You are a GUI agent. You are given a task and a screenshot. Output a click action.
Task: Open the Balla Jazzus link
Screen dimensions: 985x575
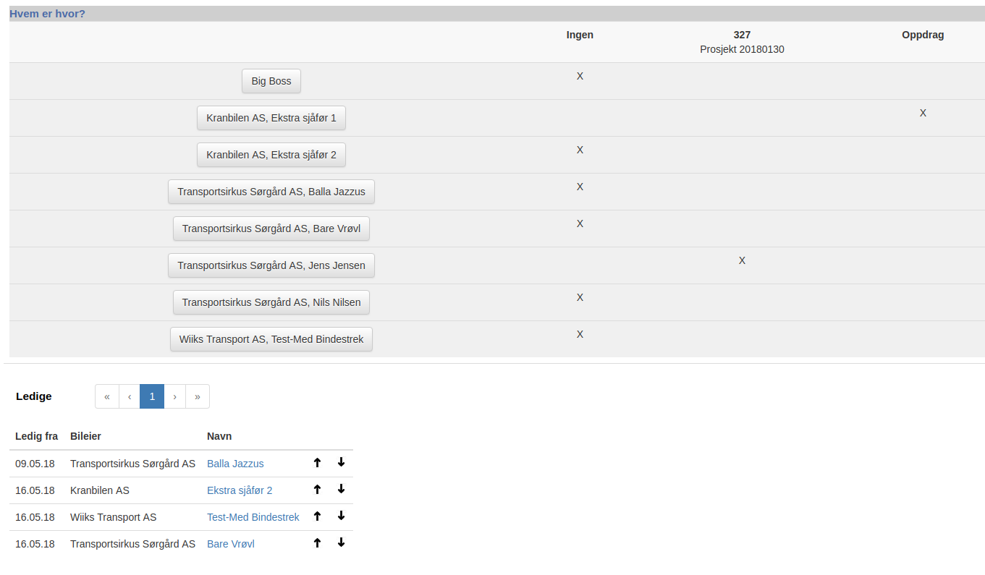pos(235,464)
